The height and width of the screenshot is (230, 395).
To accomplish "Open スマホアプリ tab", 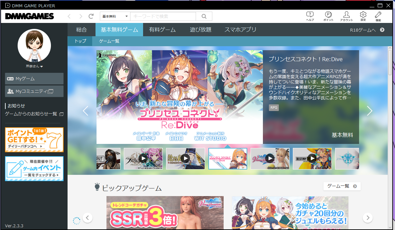I will coord(240,30).
